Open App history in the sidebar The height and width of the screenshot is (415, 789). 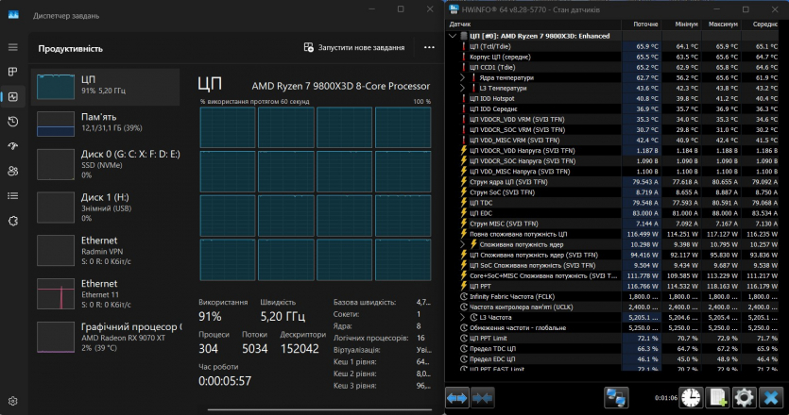point(12,122)
